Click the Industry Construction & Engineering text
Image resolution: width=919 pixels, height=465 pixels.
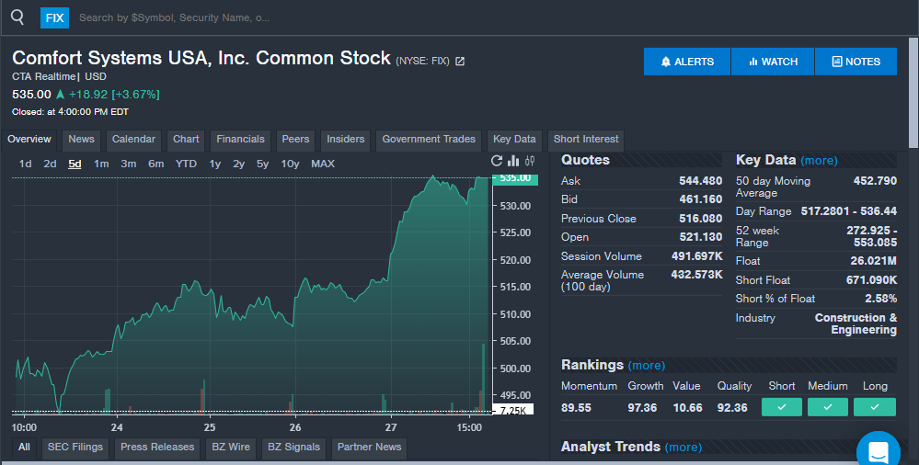click(x=856, y=323)
